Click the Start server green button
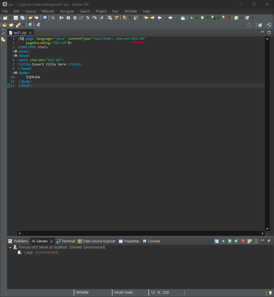 click(x=230, y=241)
